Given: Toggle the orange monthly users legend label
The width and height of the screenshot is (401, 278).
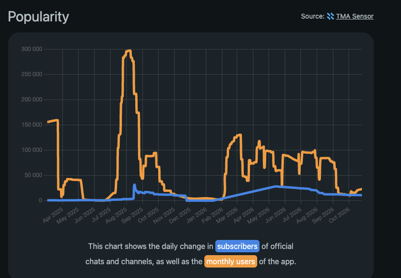Looking at the screenshot, I should click(x=231, y=261).
